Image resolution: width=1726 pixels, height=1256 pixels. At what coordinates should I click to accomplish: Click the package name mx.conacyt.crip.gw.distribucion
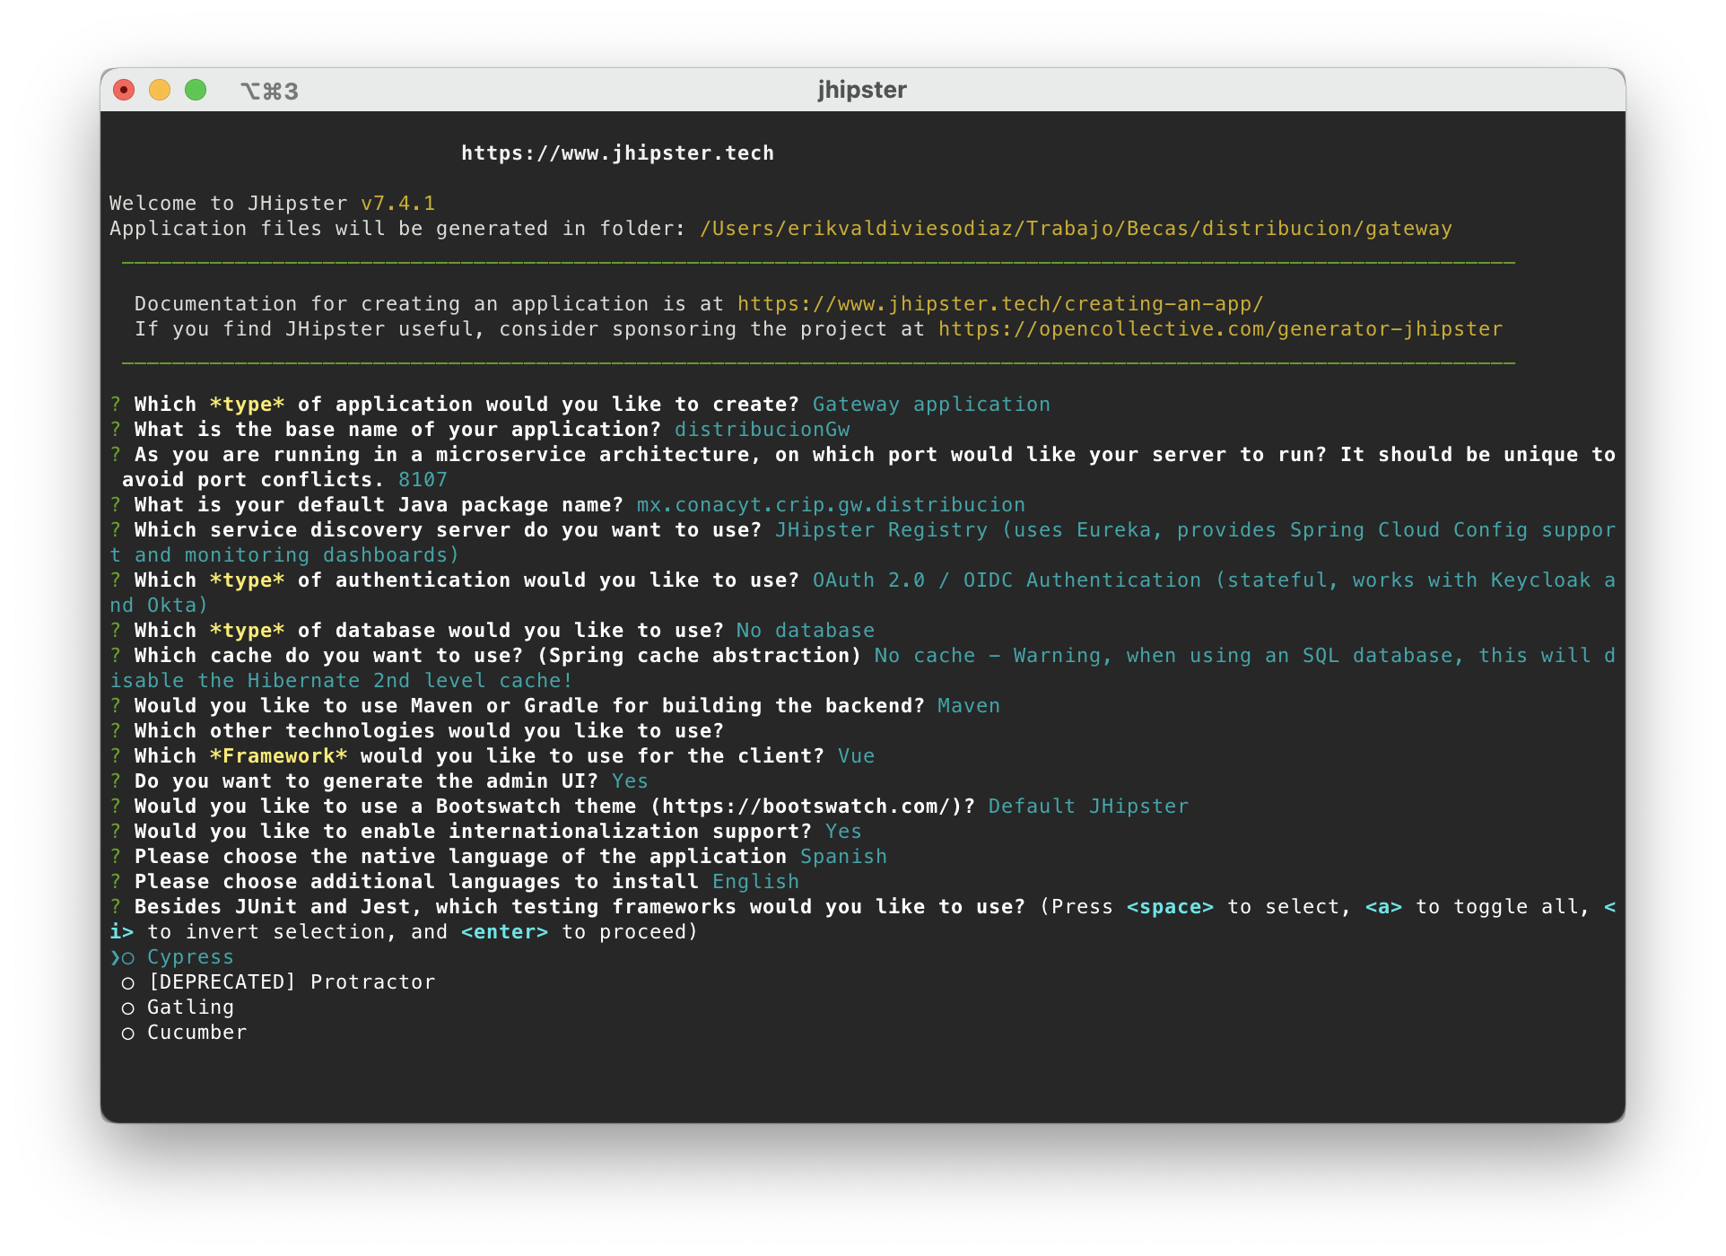point(831,505)
